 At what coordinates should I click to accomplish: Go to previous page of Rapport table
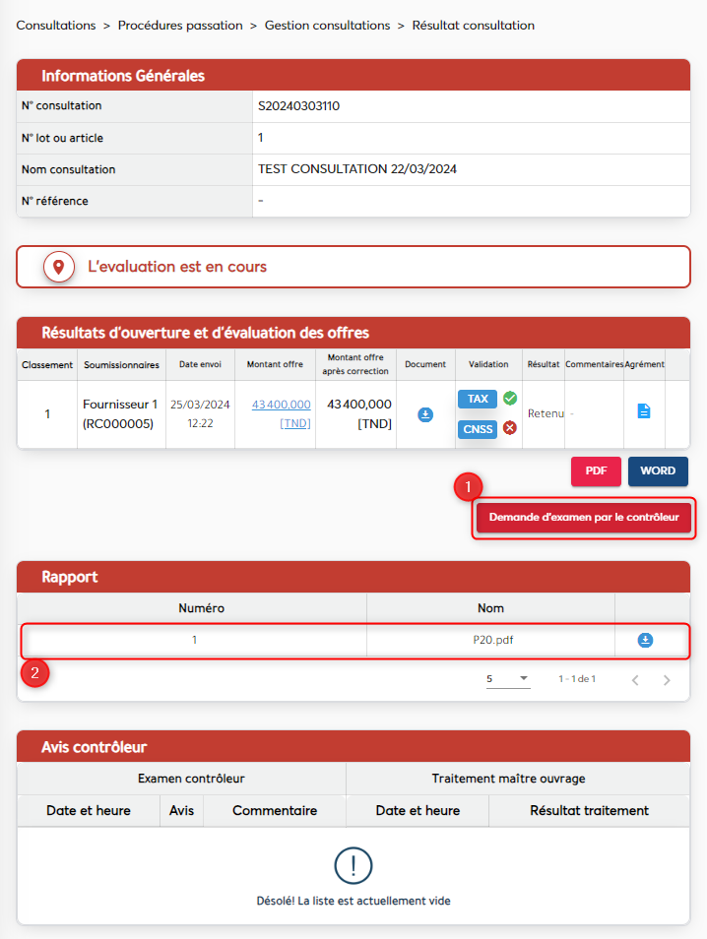635,679
